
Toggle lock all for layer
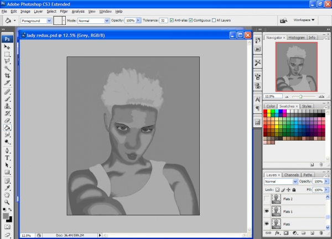tap(294, 190)
